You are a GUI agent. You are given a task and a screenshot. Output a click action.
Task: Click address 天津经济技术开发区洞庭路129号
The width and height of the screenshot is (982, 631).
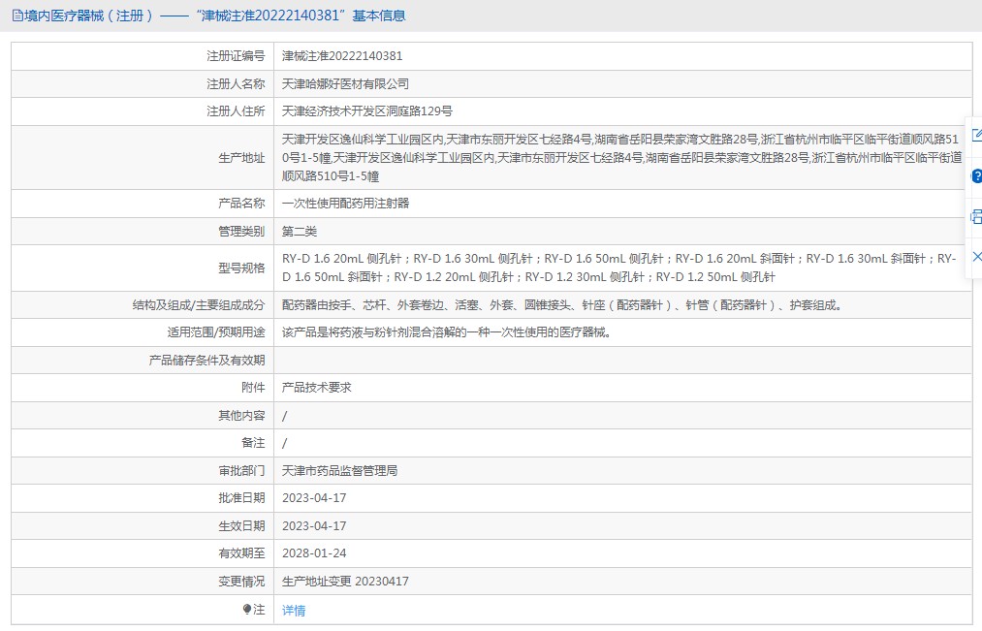click(367, 111)
